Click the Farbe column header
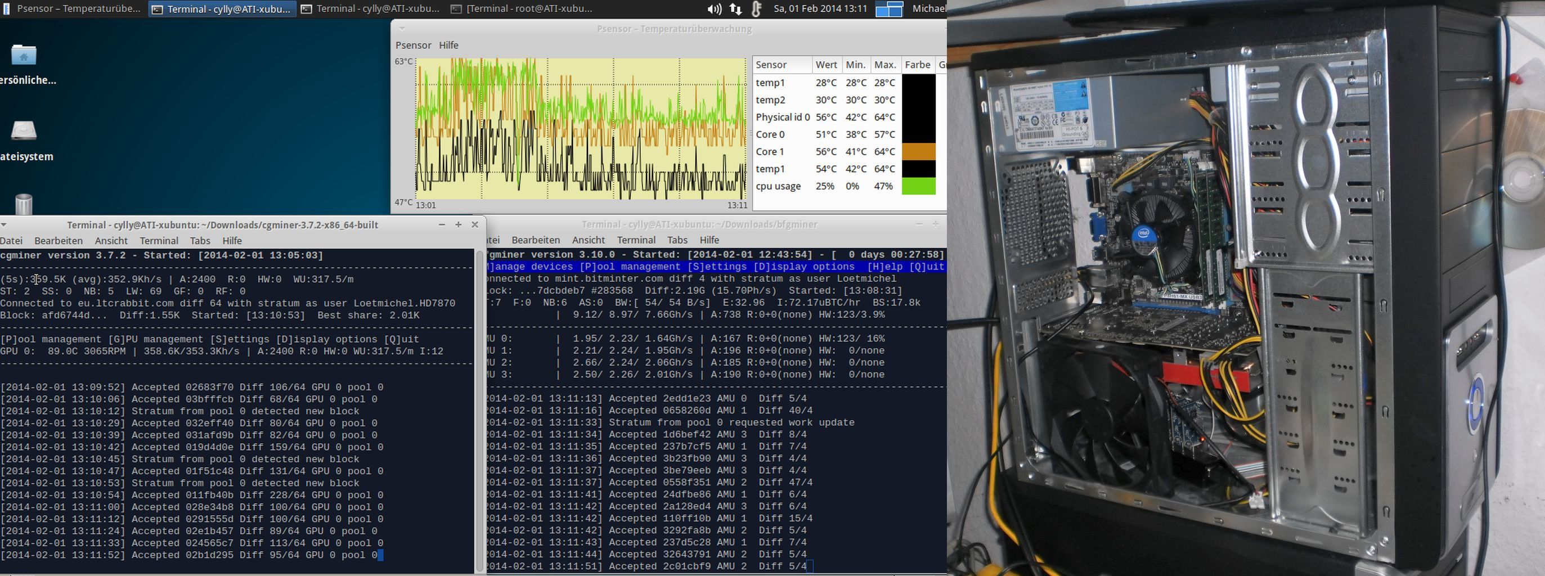 pyautogui.click(x=918, y=65)
